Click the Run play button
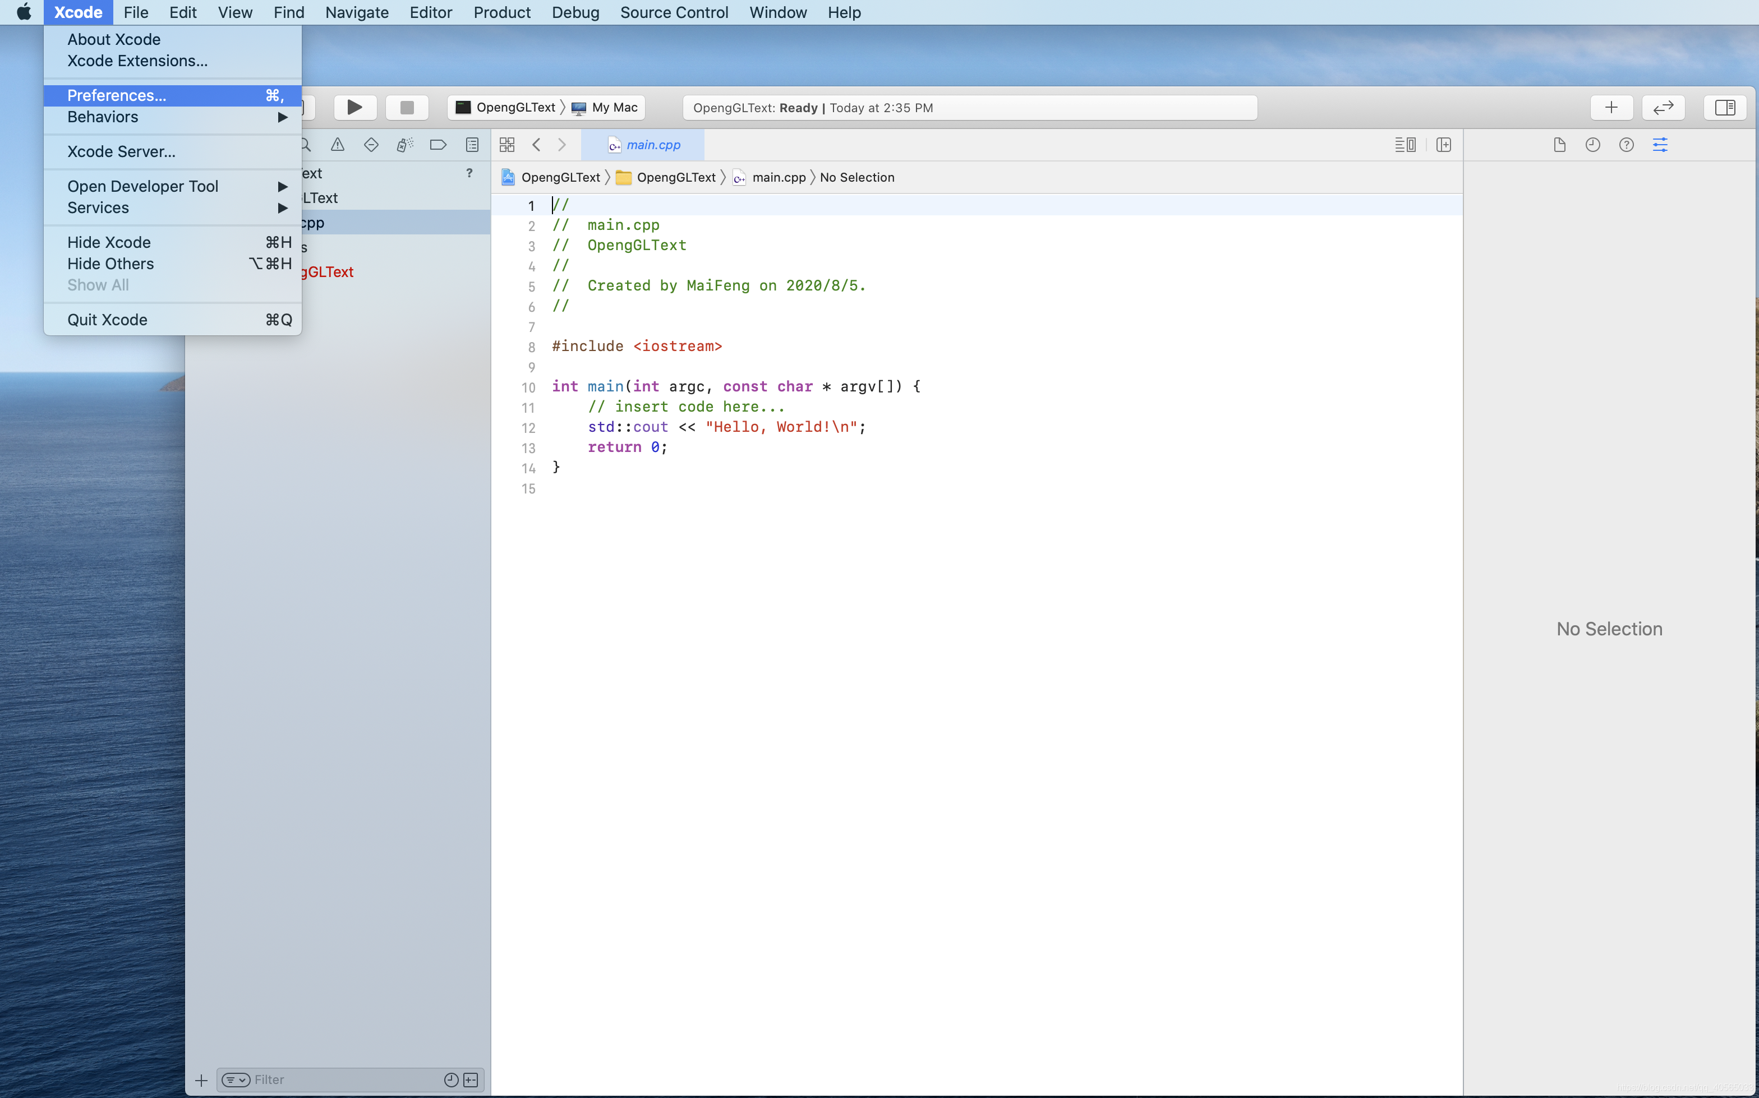This screenshot has width=1759, height=1098. point(354,108)
